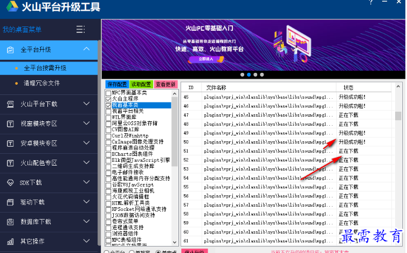Image resolution: width=407 pixels, height=253 pixels.
Task: Click the 查看更新 button
Action: coord(165,84)
